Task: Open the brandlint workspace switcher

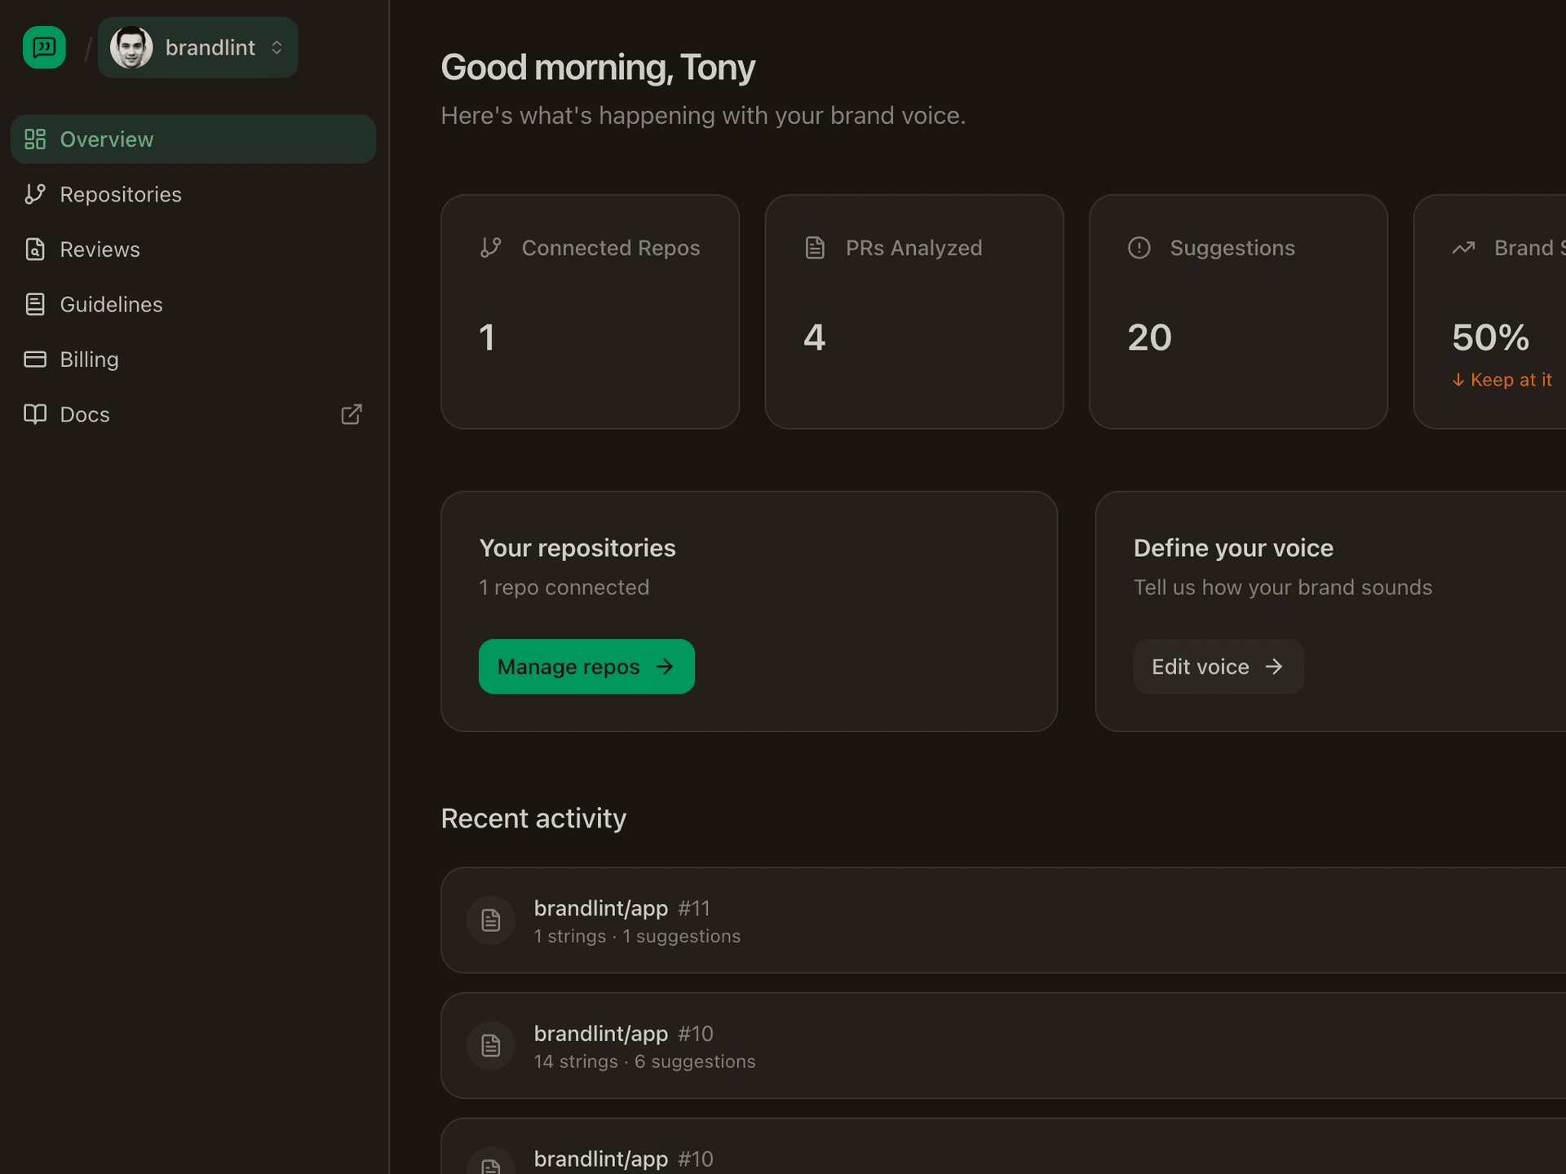Action: pyautogui.click(x=197, y=46)
